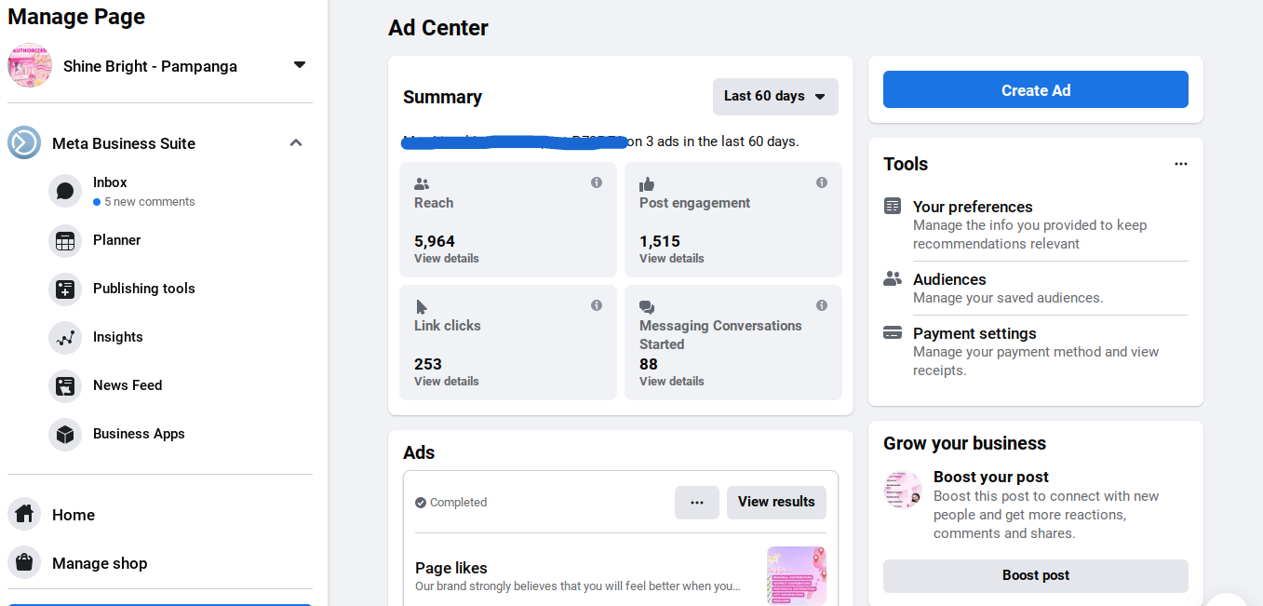Click the Planner calendar icon
Screen dimensions: 1263x606
(65, 241)
